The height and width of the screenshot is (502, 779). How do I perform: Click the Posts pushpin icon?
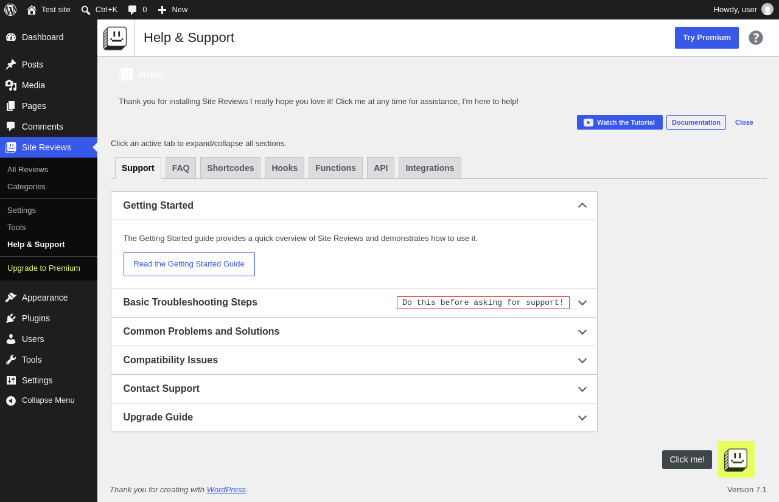(11, 64)
